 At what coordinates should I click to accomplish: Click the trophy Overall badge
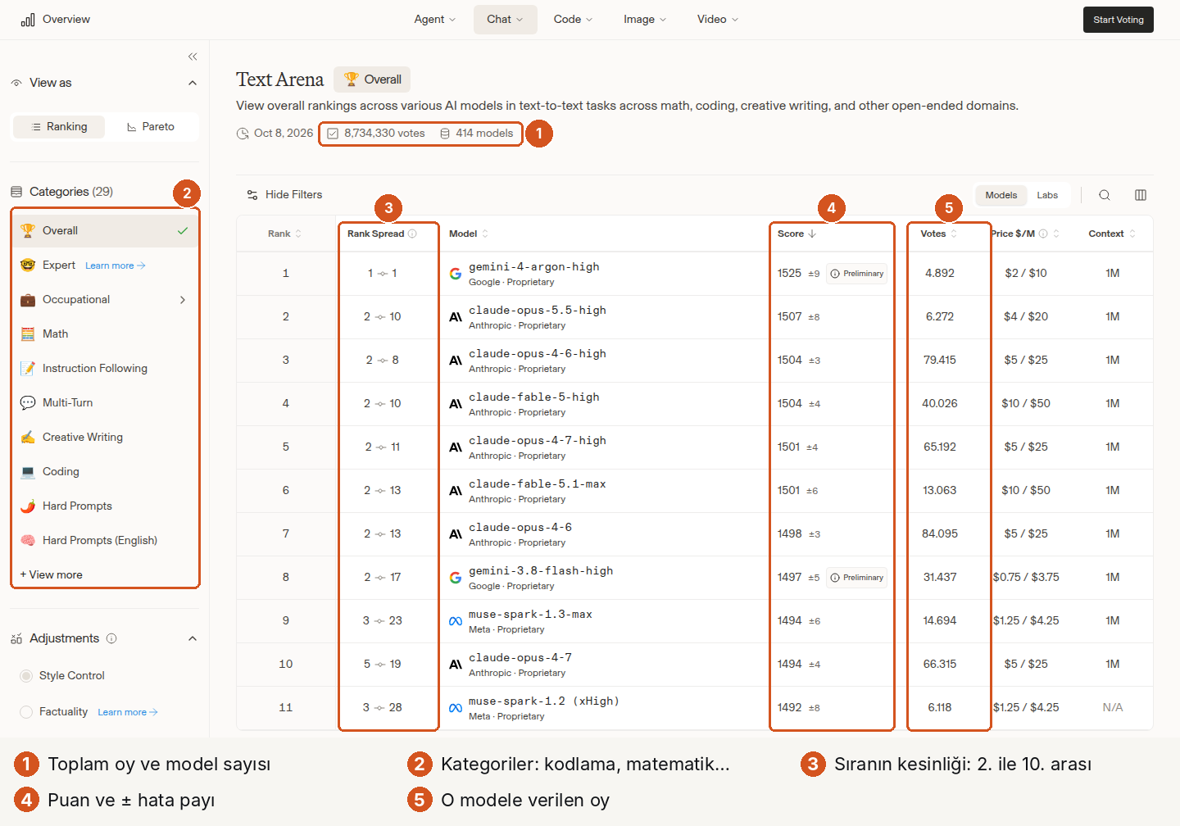point(372,79)
